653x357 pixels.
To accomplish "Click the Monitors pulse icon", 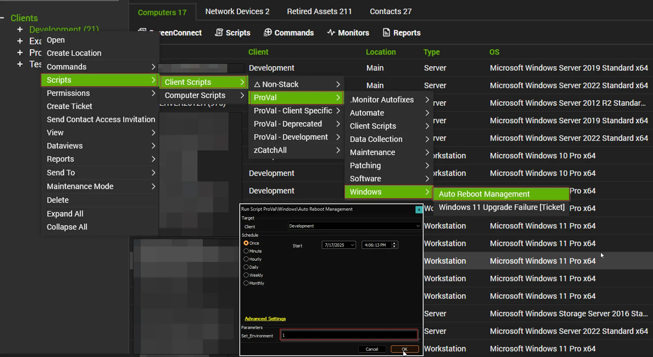I will pos(331,33).
